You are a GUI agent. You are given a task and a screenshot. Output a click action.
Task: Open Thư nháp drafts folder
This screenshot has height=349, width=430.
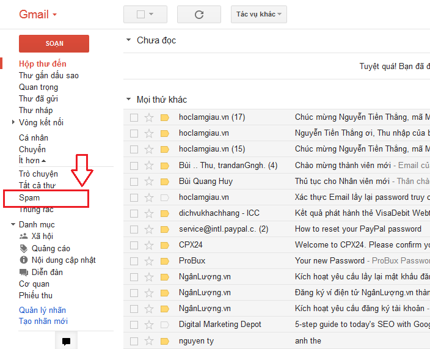click(35, 110)
